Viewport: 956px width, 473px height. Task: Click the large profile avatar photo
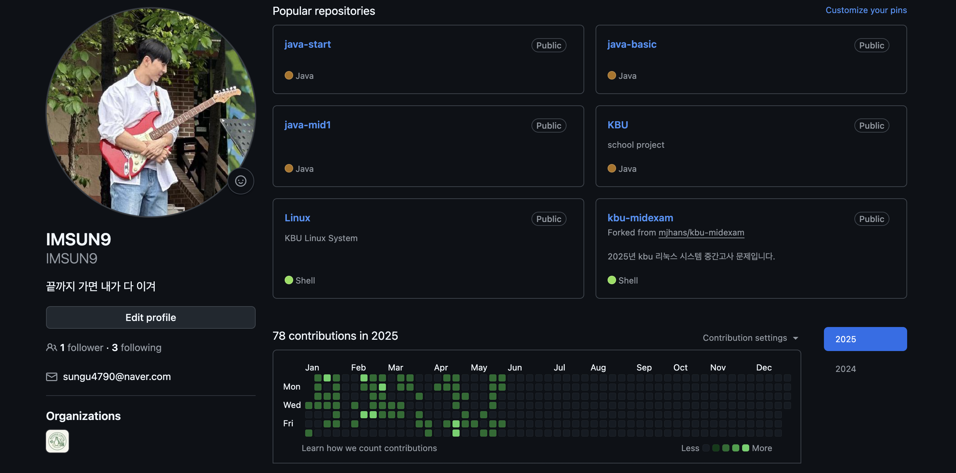[x=150, y=112]
